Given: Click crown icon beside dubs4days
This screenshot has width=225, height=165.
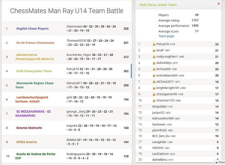Looking at the screenshot, I should (x=154, y=63).
